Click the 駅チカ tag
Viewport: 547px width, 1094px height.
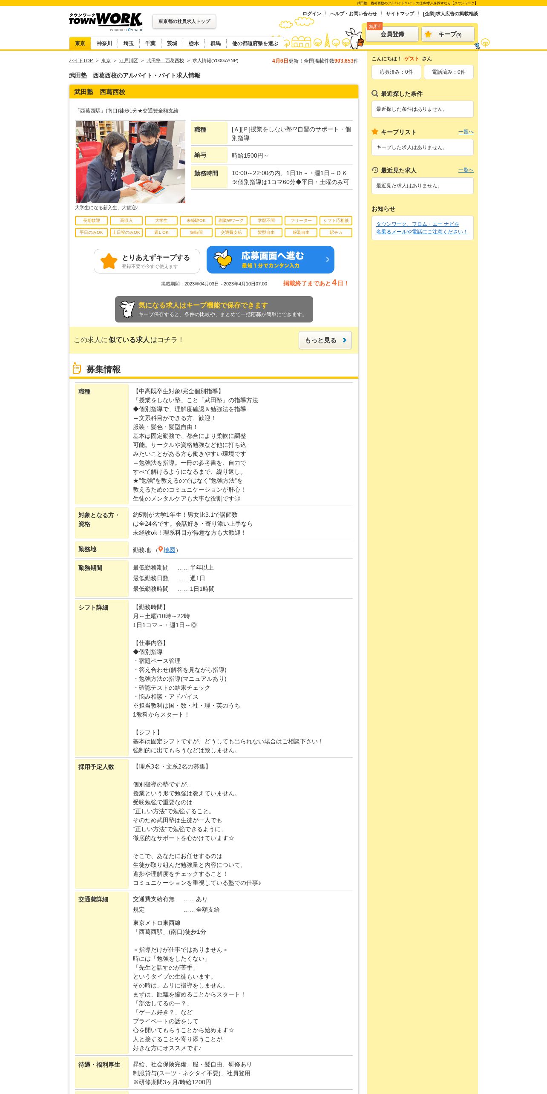336,233
